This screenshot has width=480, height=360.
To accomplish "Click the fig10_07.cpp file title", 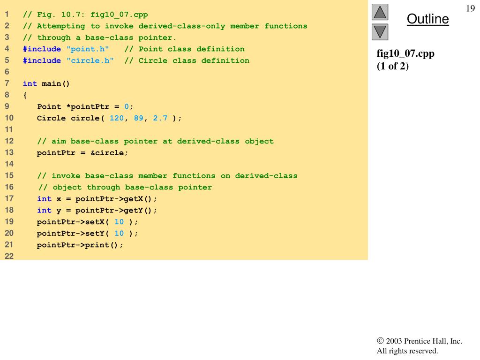I will pyautogui.click(x=405, y=53).
